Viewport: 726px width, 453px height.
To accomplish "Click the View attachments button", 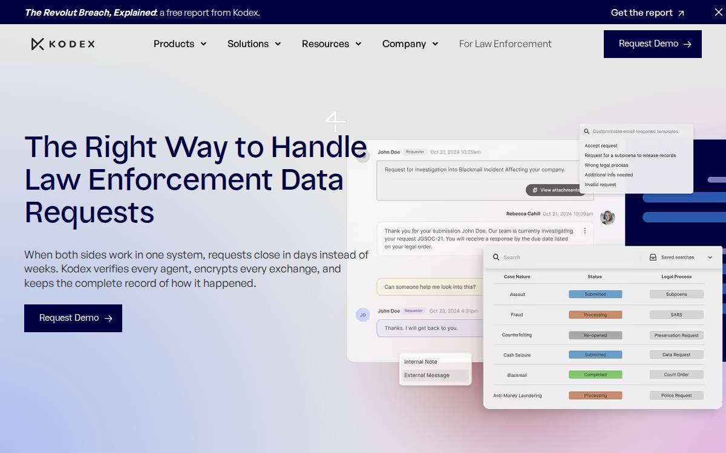I will [x=556, y=190].
